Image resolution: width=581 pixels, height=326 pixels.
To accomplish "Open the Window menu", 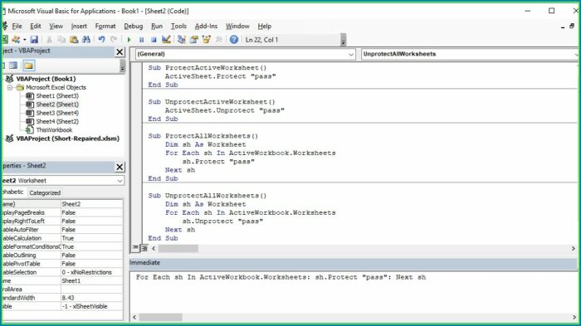I will [237, 26].
